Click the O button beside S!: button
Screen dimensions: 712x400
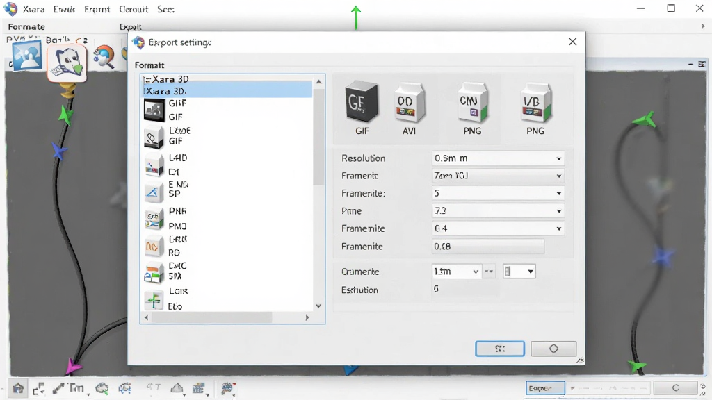click(553, 349)
